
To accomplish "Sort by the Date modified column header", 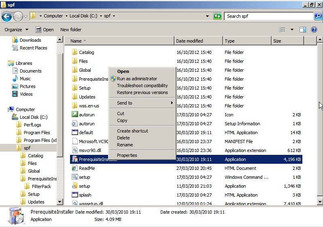I will [198, 41].
